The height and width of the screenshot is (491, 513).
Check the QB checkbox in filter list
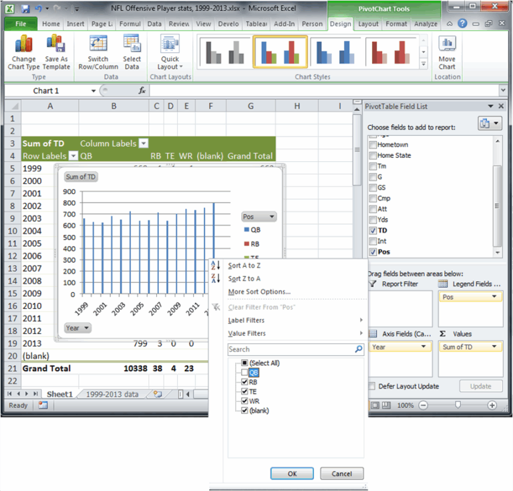click(244, 373)
